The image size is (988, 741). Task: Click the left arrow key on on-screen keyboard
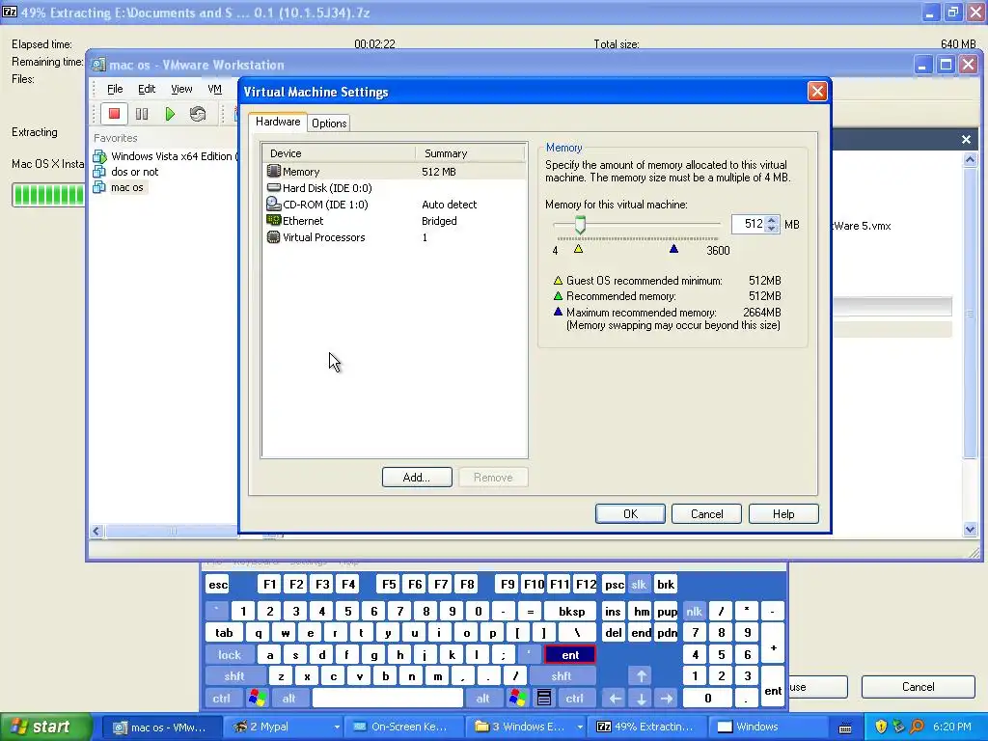(x=615, y=699)
